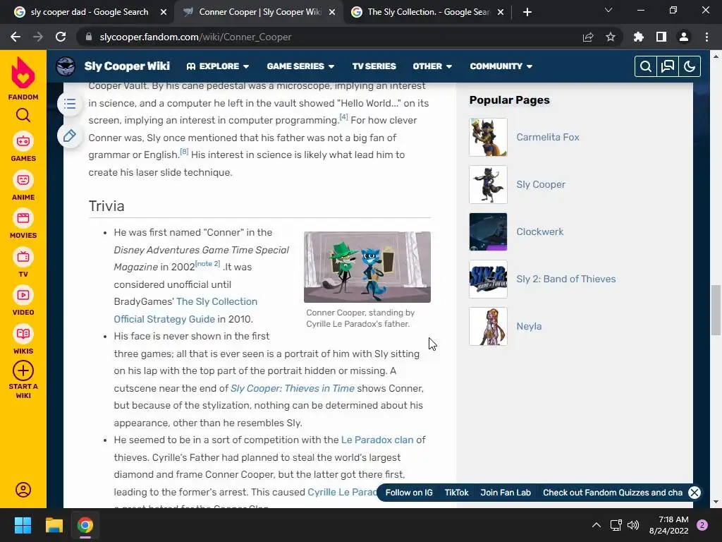
Task: Click the [8] citation reference
Action: point(184,152)
